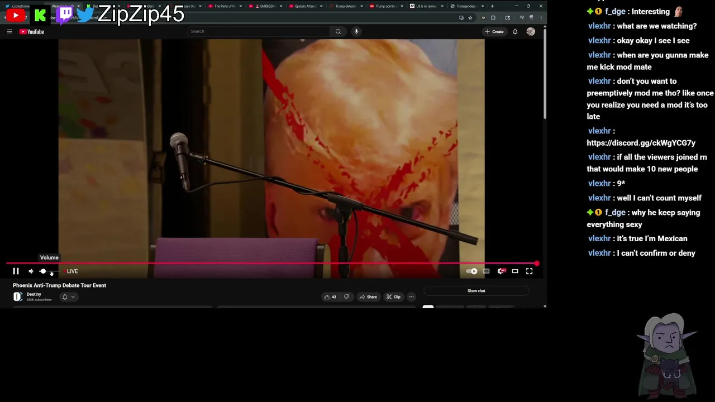Screen dimensions: 715x402
Task: Click chat message 'what are we watching?'
Action: click(x=657, y=26)
